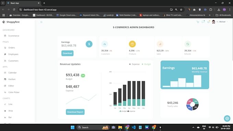Image resolution: width=233 pixels, height=131 pixels.
Task: Click the $93,438 budget value
Action: click(73, 75)
